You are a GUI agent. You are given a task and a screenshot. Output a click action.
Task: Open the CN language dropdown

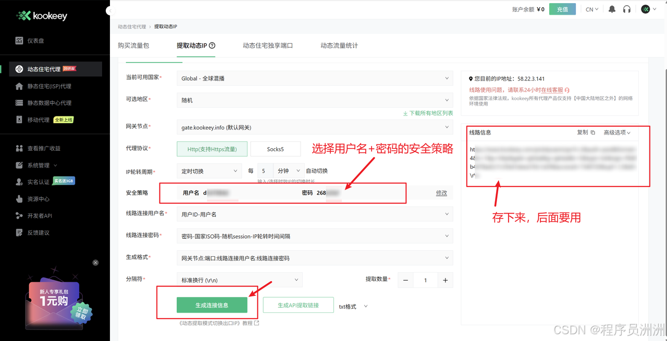tap(592, 9)
